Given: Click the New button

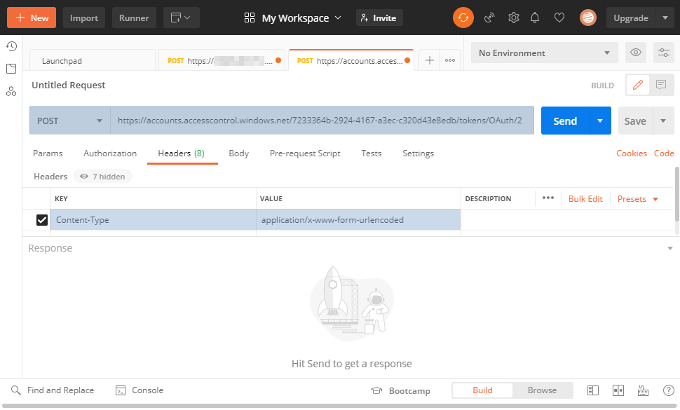Looking at the screenshot, I should coord(32,18).
